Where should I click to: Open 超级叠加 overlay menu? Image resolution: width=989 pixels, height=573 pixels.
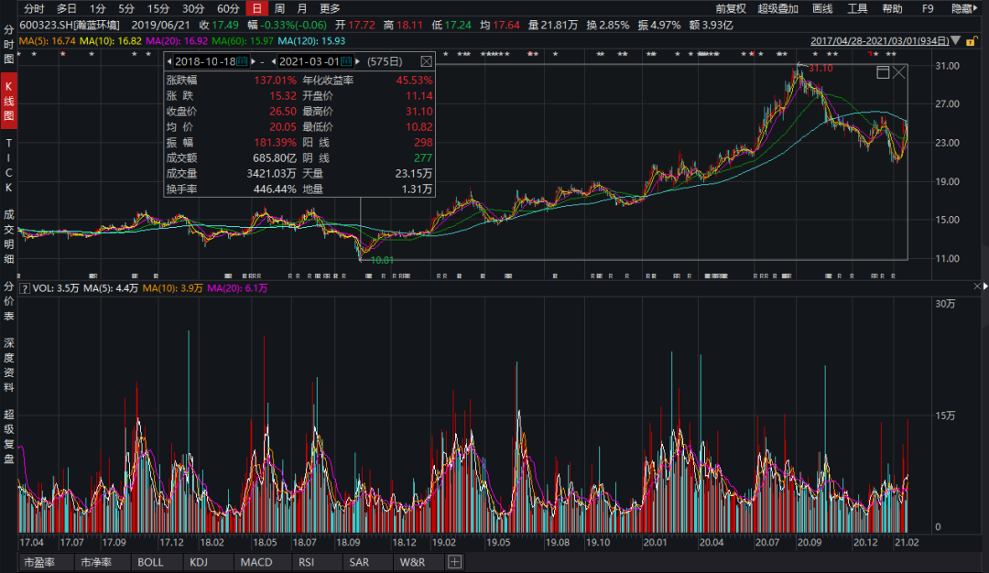coord(777,9)
